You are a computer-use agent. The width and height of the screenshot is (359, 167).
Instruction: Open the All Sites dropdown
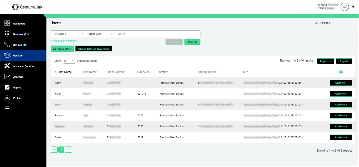[336, 23]
